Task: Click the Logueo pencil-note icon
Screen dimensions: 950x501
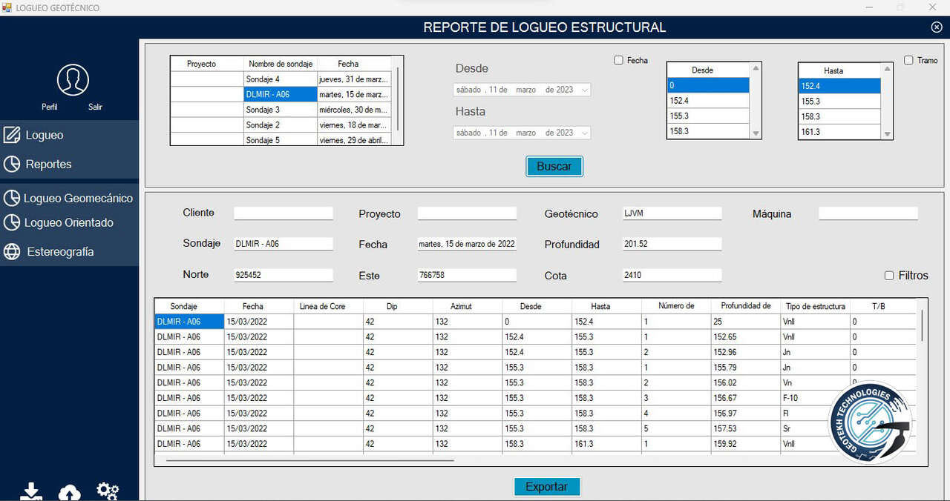Action: [x=12, y=135]
